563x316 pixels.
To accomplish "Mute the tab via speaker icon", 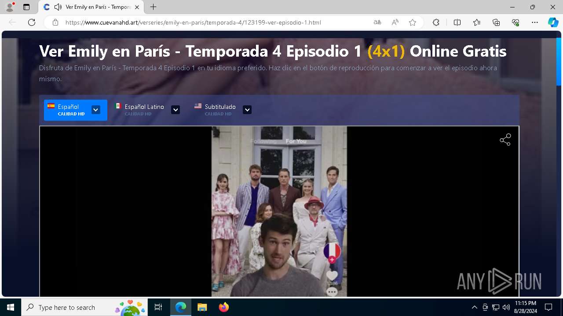I will (58, 7).
